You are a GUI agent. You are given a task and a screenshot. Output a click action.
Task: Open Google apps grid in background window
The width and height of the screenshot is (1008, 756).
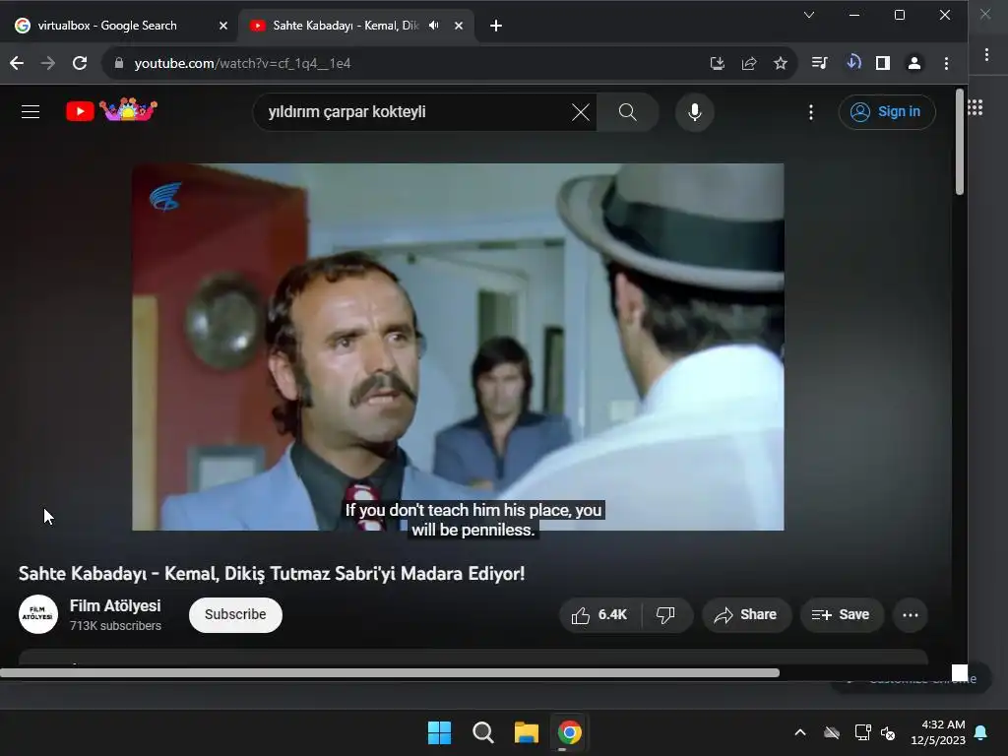tap(976, 108)
